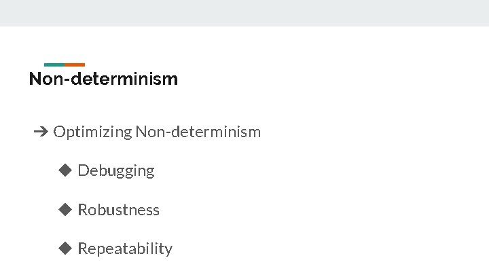Image resolution: width=489 pixels, height=275 pixels.
Task: Click the orange accent line above title
Action: tap(75, 65)
